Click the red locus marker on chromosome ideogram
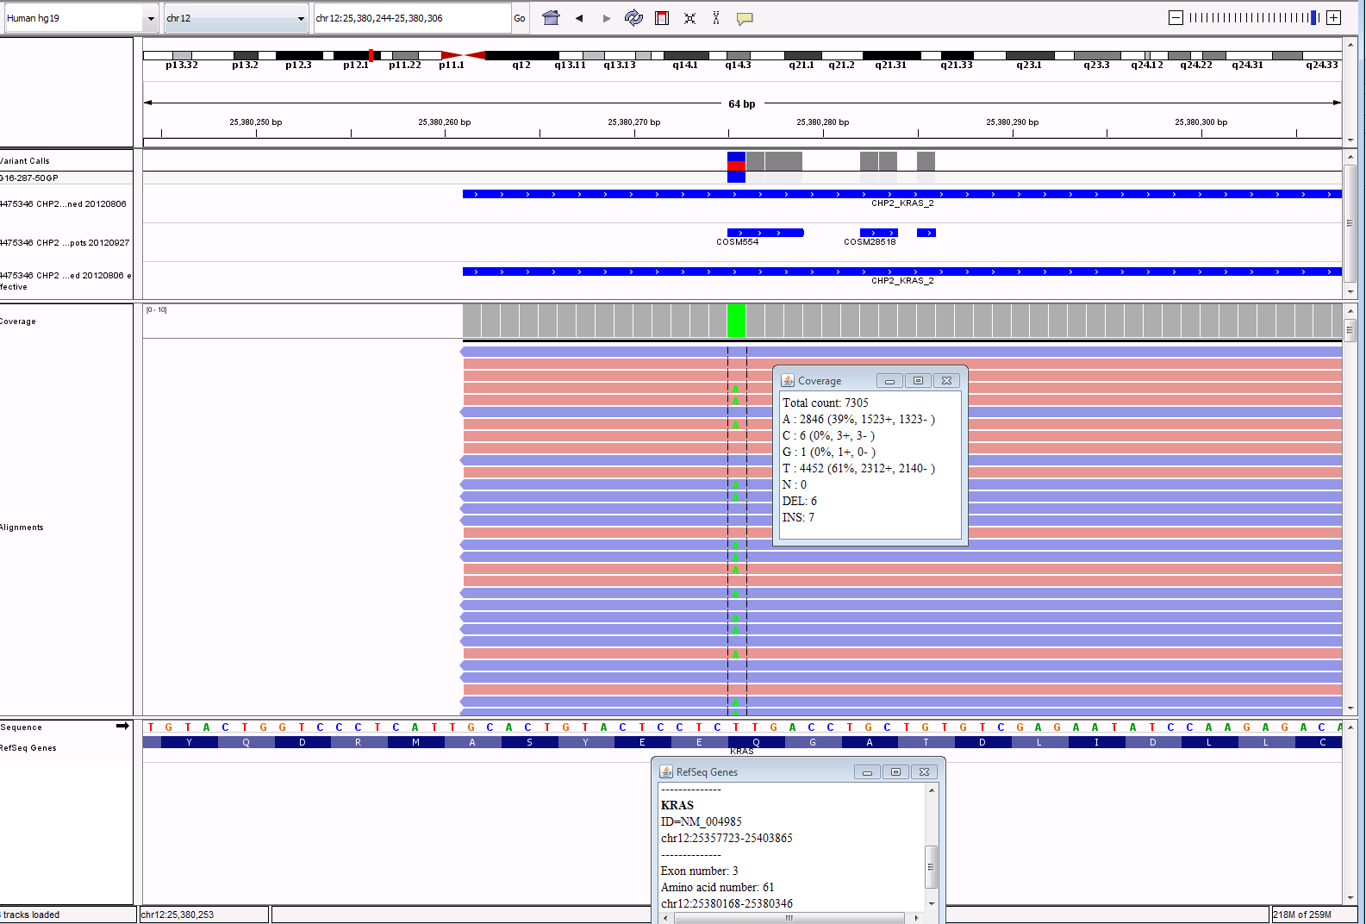Viewport: 1366px width, 924px height. [x=371, y=55]
